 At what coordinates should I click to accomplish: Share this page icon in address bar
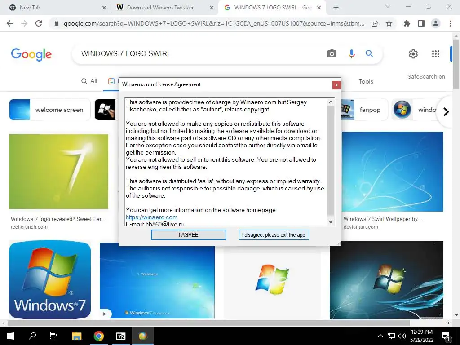[375, 24]
